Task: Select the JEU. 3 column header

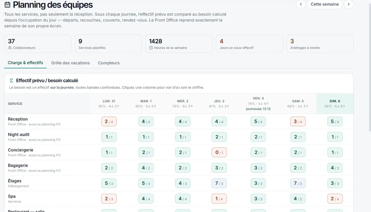Action: pyautogui.click(x=219, y=103)
